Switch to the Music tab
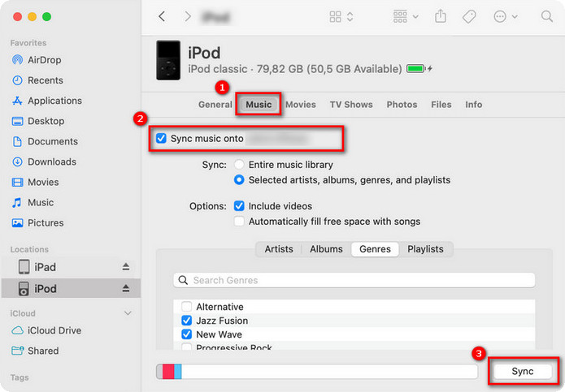This screenshot has height=392, width=565. pyautogui.click(x=259, y=105)
